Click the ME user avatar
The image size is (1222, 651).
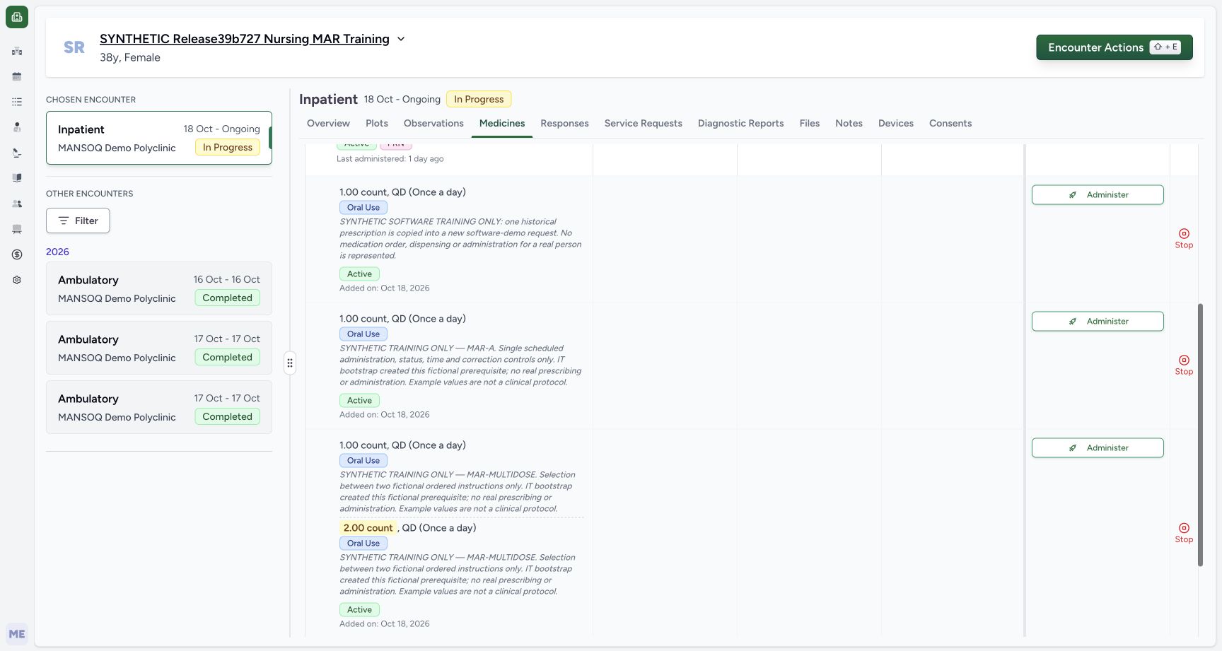tap(17, 634)
